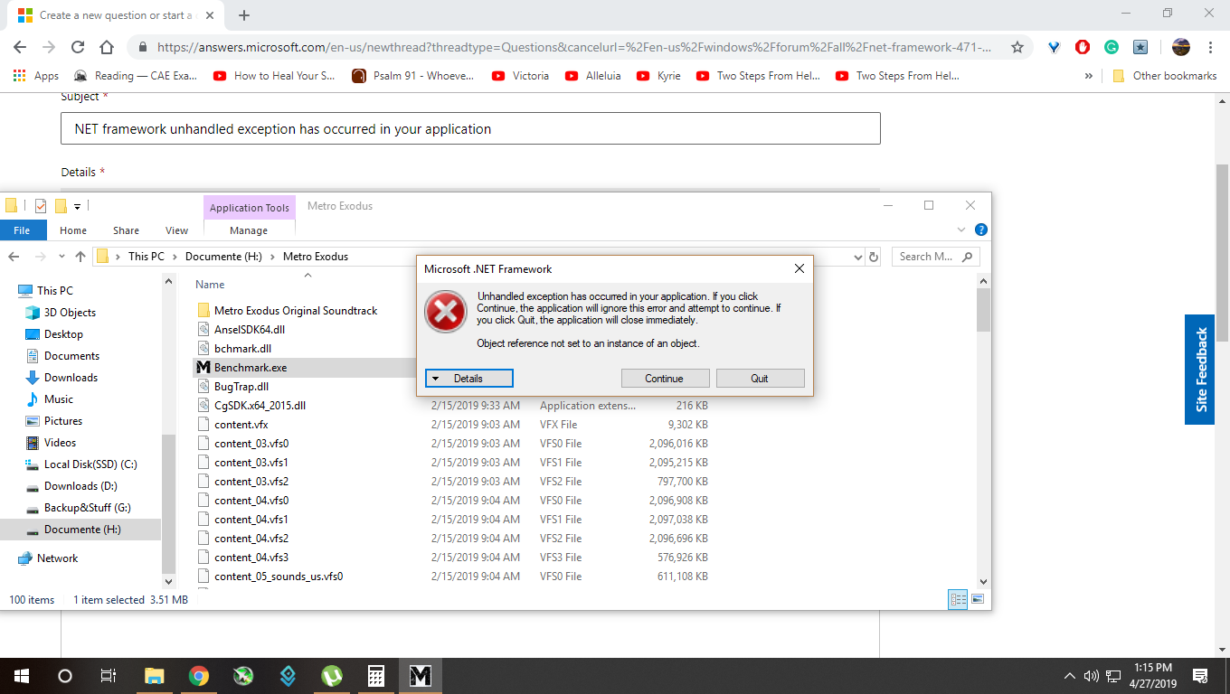
Task: Select Downloads (D:) drive
Action: click(80, 486)
